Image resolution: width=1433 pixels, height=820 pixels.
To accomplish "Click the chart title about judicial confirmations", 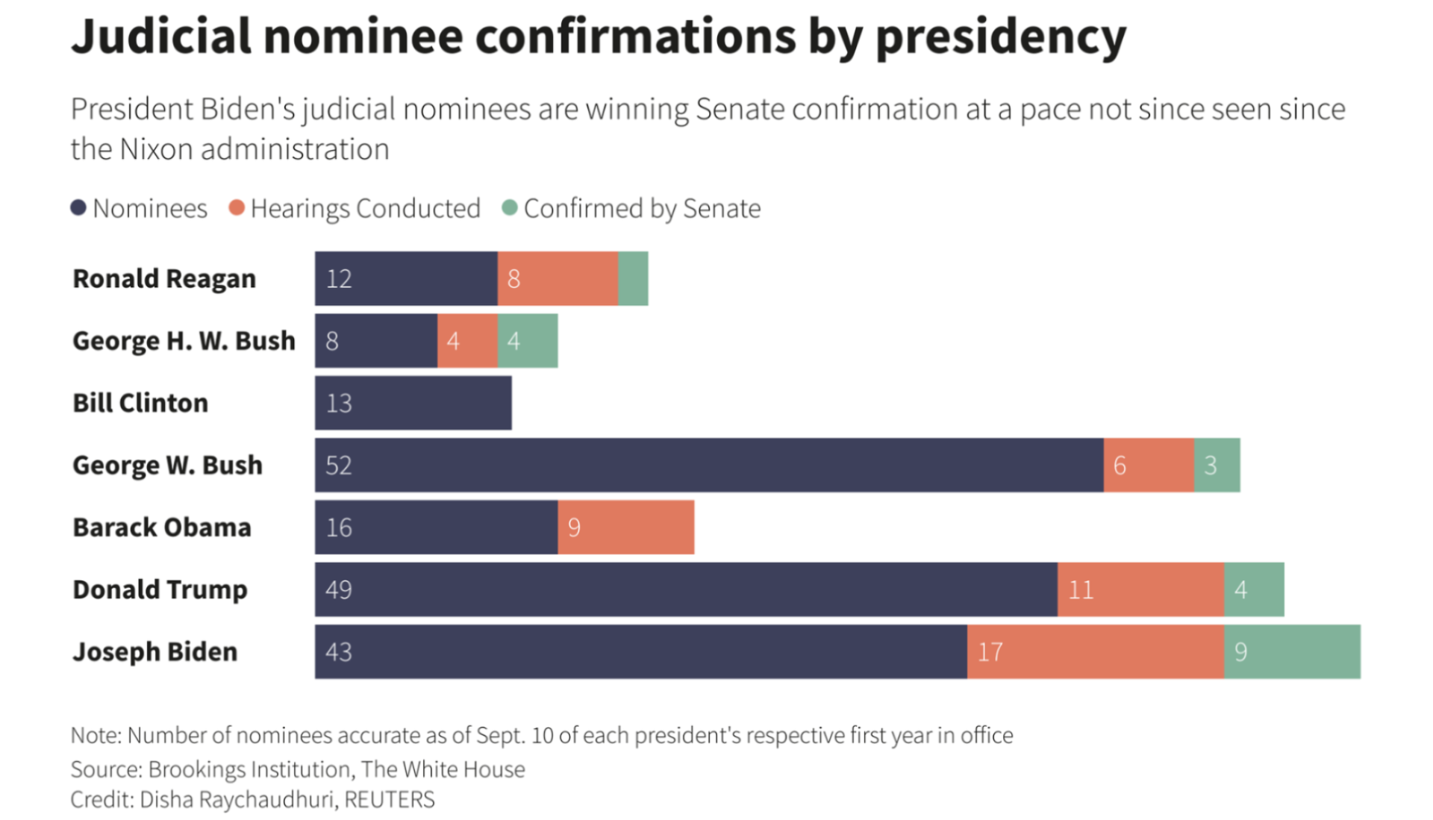I will [x=598, y=36].
